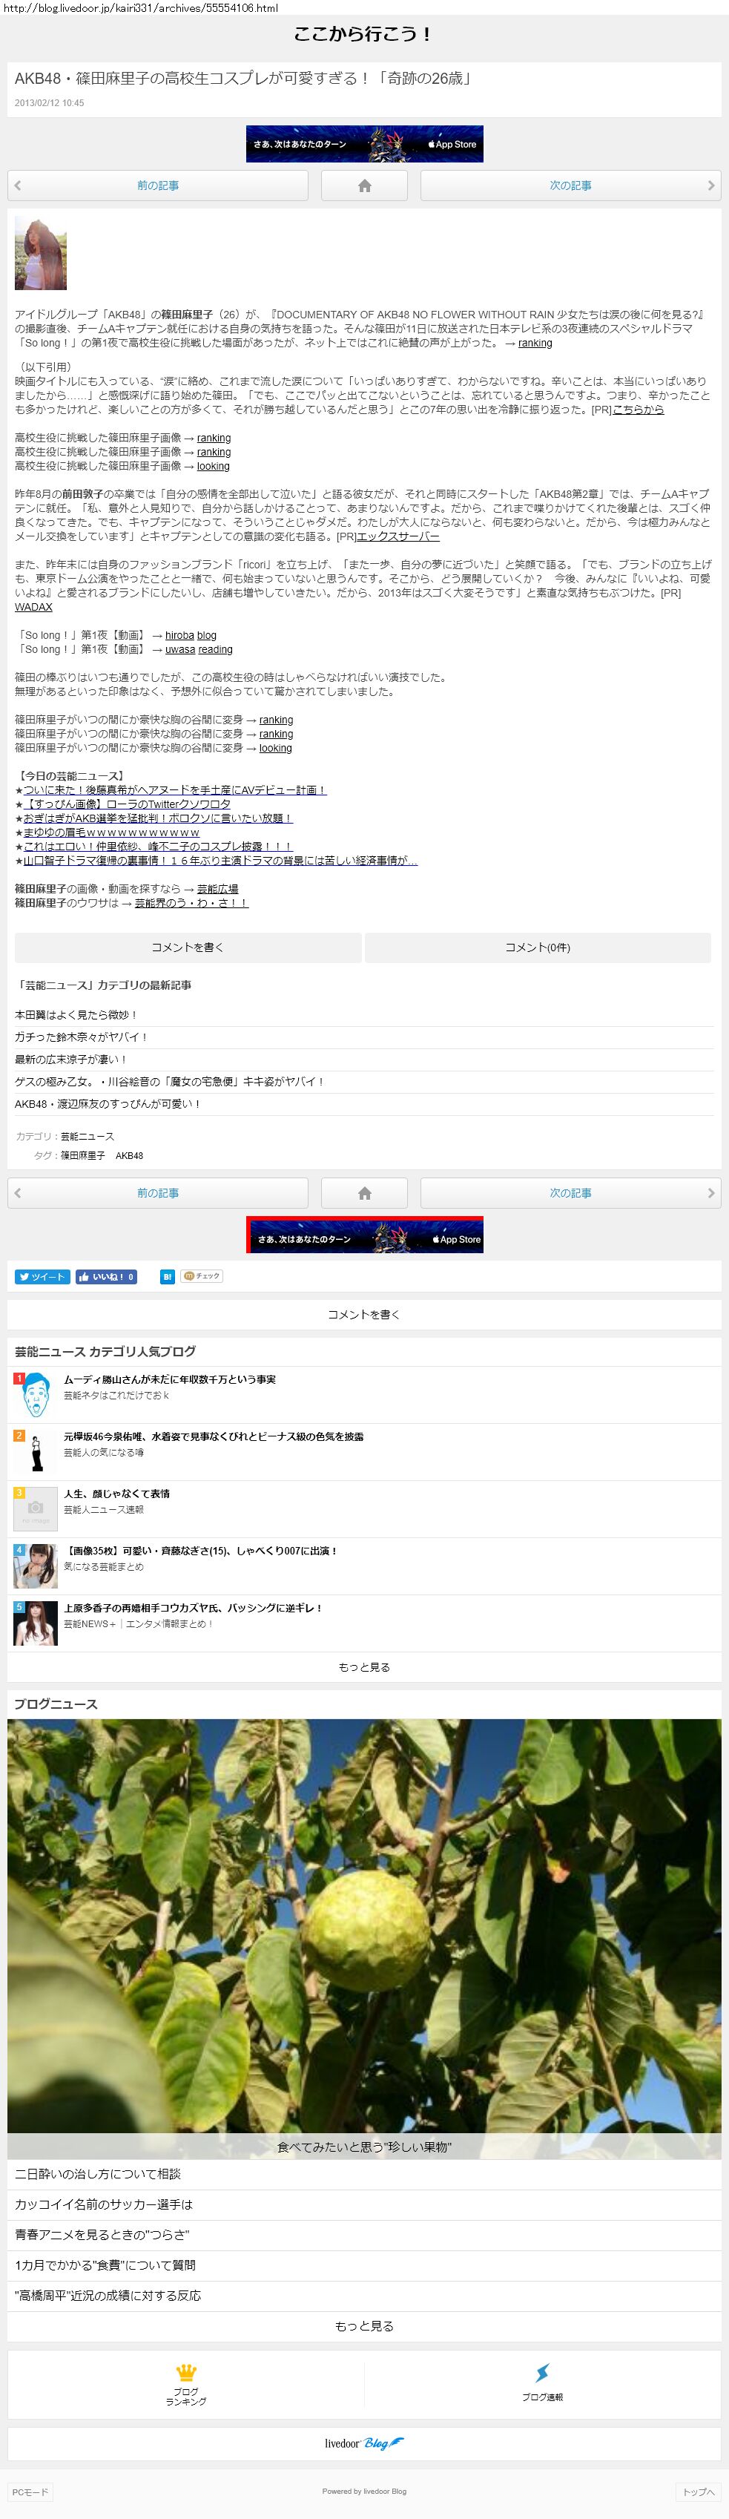Open rank 5 blog 上原多香子 article
Image resolution: width=729 pixels, height=2519 pixels.
pos(193,1608)
